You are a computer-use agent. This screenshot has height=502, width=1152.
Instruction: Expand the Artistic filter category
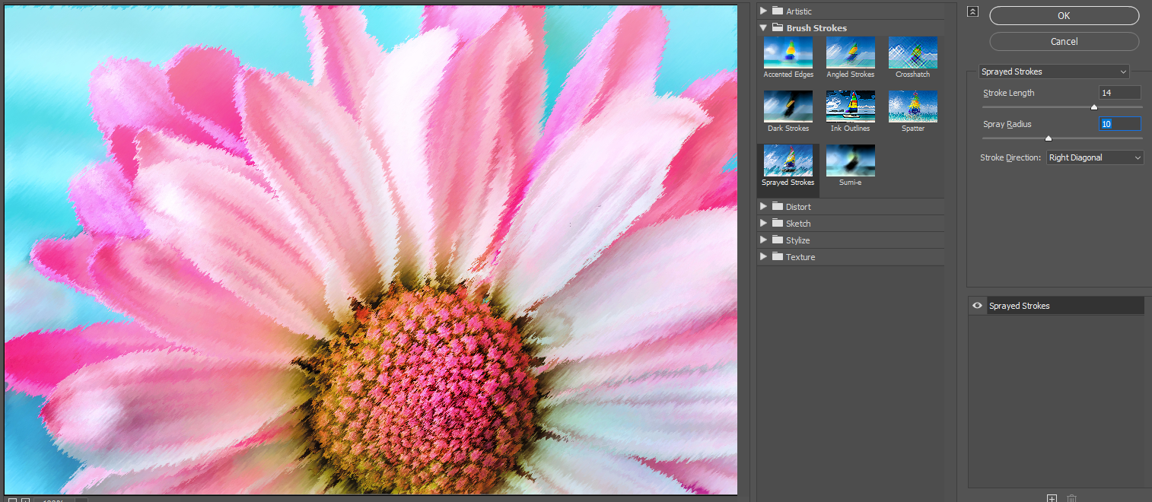click(763, 11)
